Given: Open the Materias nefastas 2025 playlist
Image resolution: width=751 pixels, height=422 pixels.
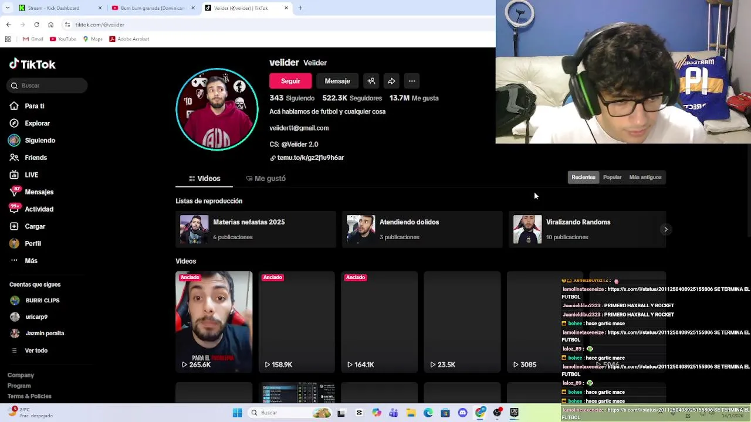Looking at the screenshot, I should coord(255,229).
